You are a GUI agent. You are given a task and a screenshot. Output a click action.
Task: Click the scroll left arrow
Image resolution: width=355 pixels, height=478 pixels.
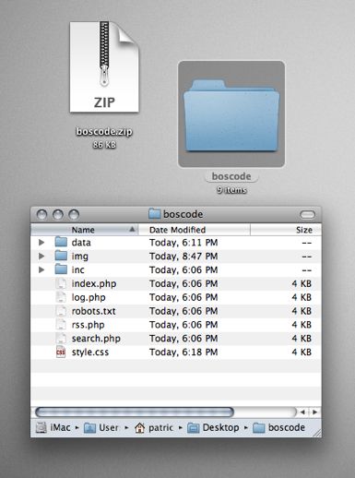pyautogui.click(x=302, y=412)
